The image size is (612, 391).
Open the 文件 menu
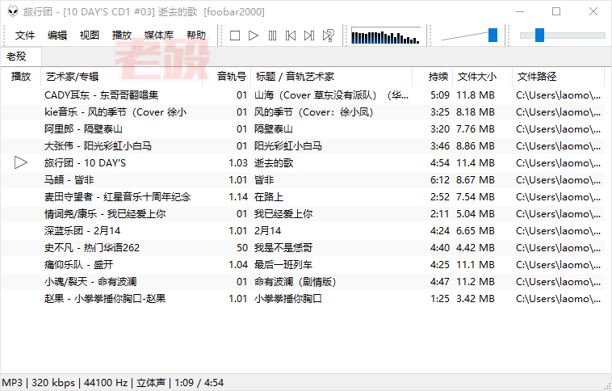[25, 36]
